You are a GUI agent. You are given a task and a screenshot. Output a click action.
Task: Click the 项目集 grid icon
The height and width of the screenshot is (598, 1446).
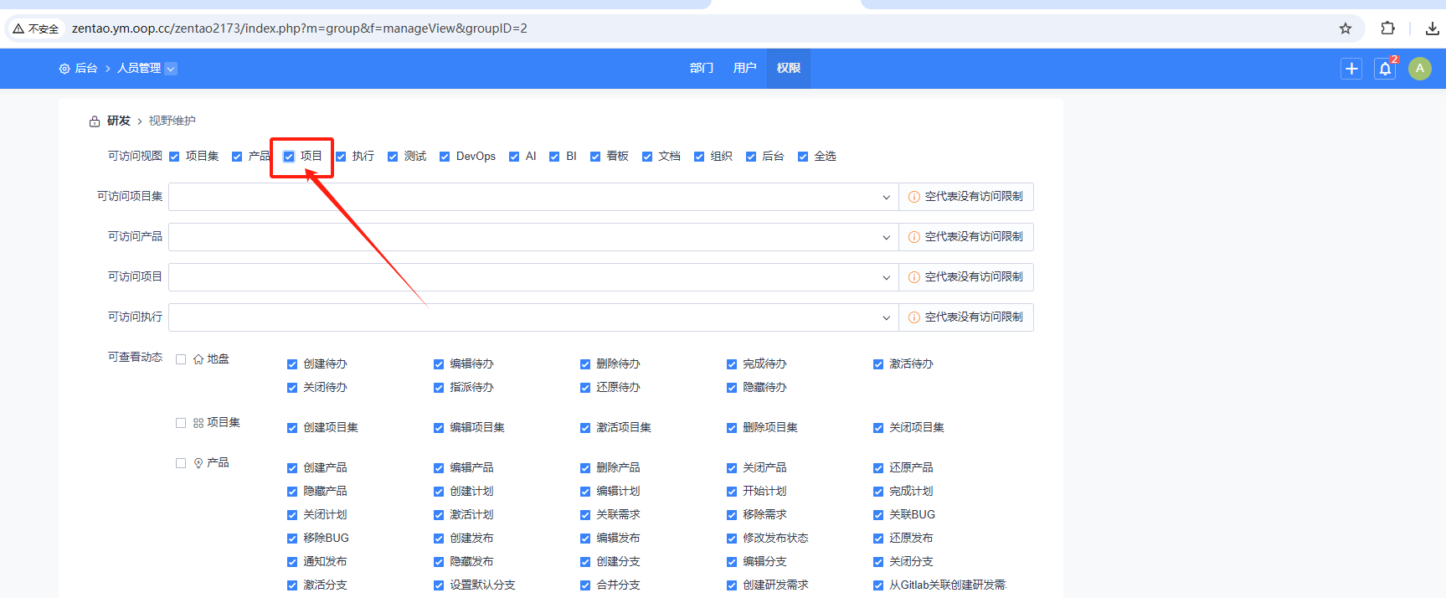198,423
